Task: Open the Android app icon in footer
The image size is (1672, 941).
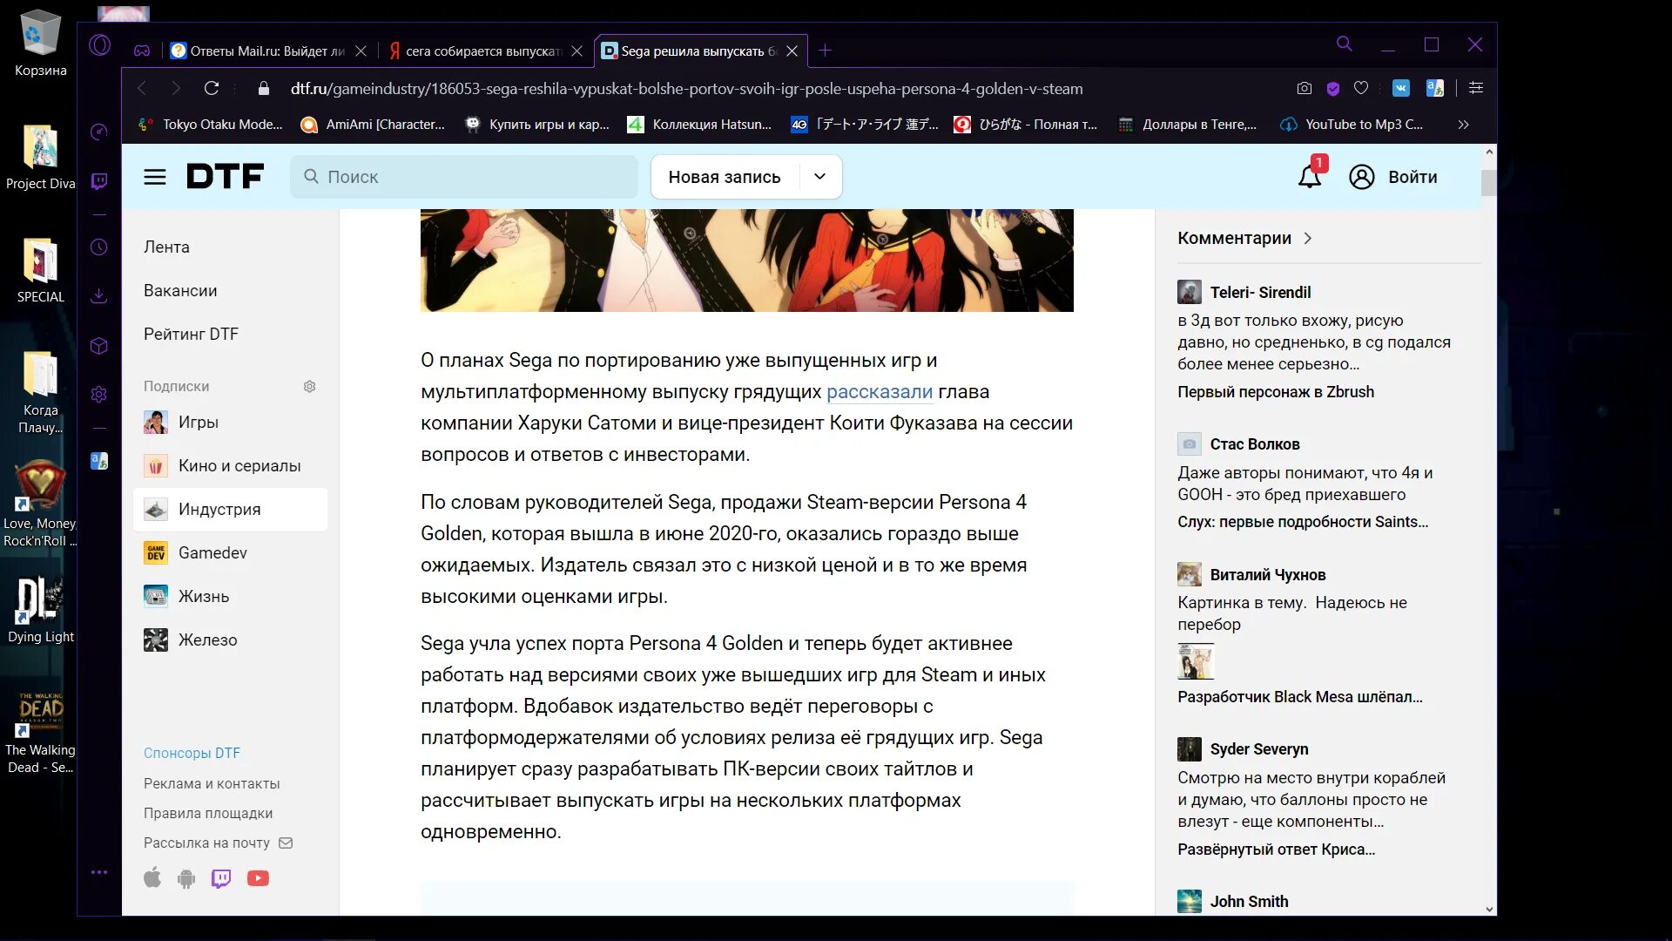Action: (186, 878)
